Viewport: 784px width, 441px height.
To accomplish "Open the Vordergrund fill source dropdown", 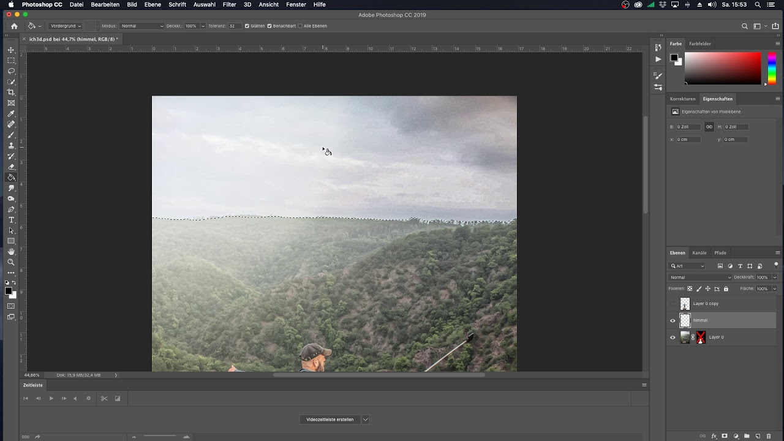I will pos(66,26).
